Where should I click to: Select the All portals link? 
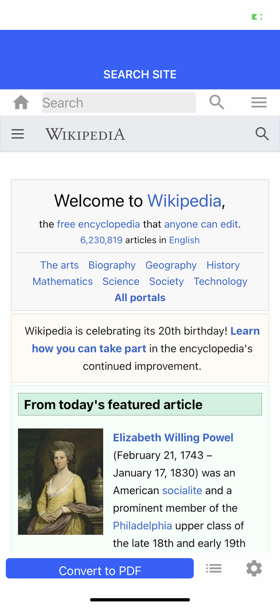coord(140,297)
